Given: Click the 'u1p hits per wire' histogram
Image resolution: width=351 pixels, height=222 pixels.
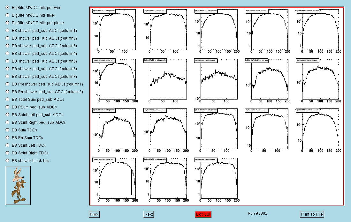Looking at the screenshot, I should coord(168,30).
